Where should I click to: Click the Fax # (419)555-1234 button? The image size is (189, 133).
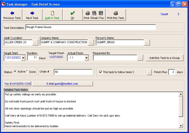point(17,84)
